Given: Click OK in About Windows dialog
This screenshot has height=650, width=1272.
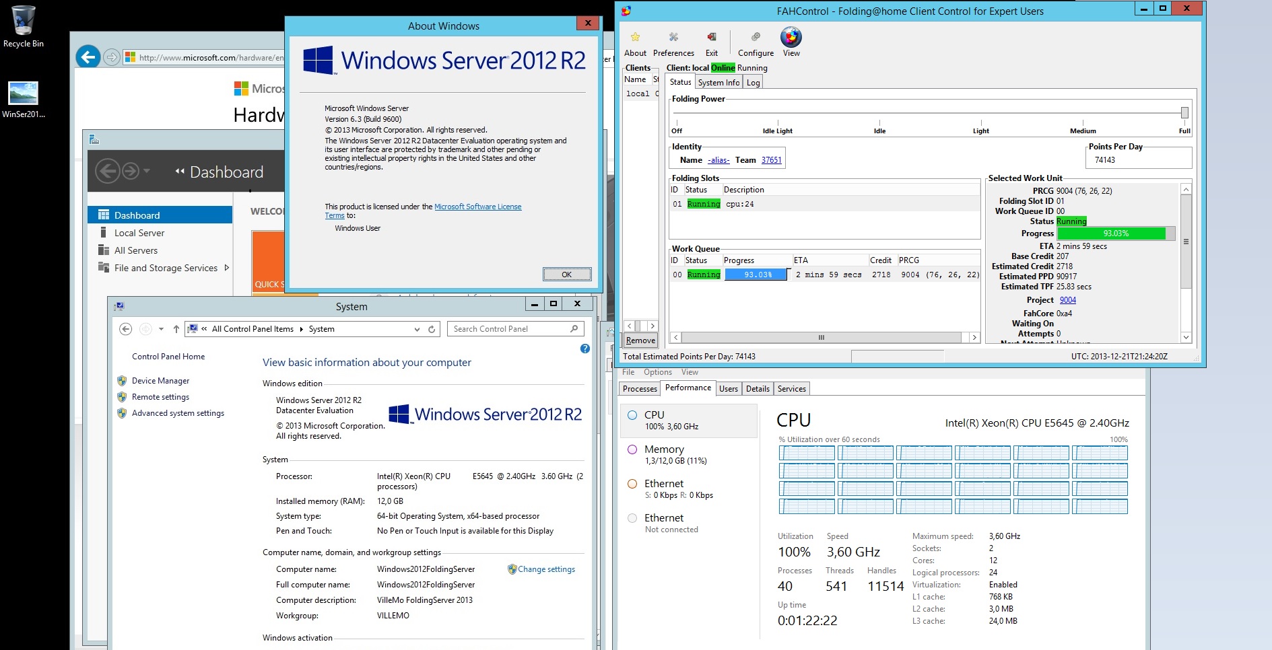Looking at the screenshot, I should click(x=567, y=275).
